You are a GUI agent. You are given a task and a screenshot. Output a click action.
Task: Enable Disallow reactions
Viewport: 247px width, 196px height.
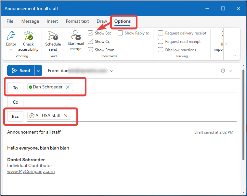pyautogui.click(x=161, y=50)
